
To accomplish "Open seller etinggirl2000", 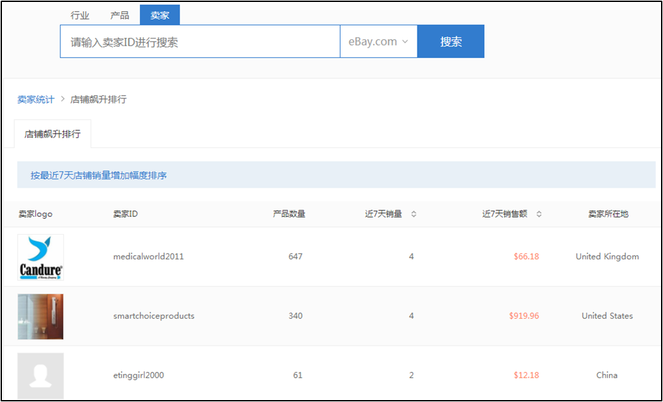I will (139, 375).
